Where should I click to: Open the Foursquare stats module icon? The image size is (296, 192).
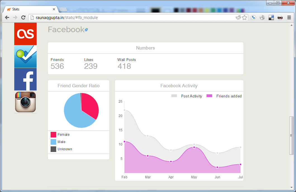[25, 56]
